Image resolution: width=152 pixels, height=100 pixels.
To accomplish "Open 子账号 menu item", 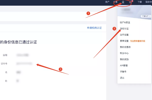I will click(123, 72).
